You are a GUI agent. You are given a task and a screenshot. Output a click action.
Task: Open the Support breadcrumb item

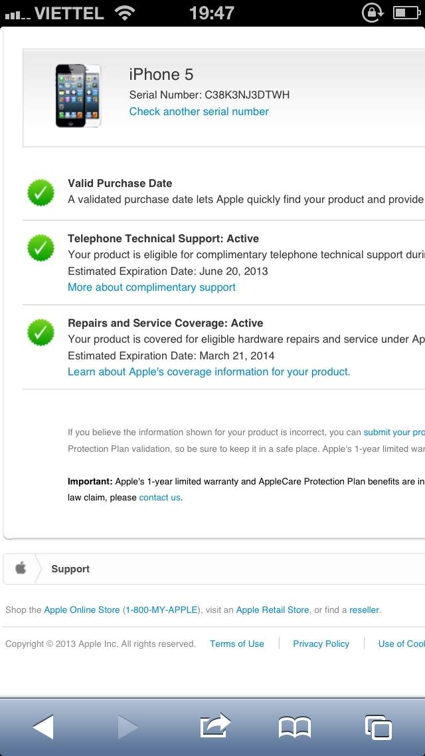point(70,569)
